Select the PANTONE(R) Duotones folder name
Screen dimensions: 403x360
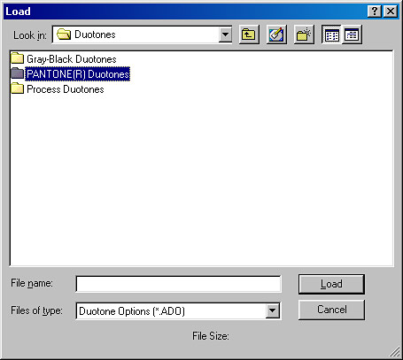pyautogui.click(x=78, y=74)
